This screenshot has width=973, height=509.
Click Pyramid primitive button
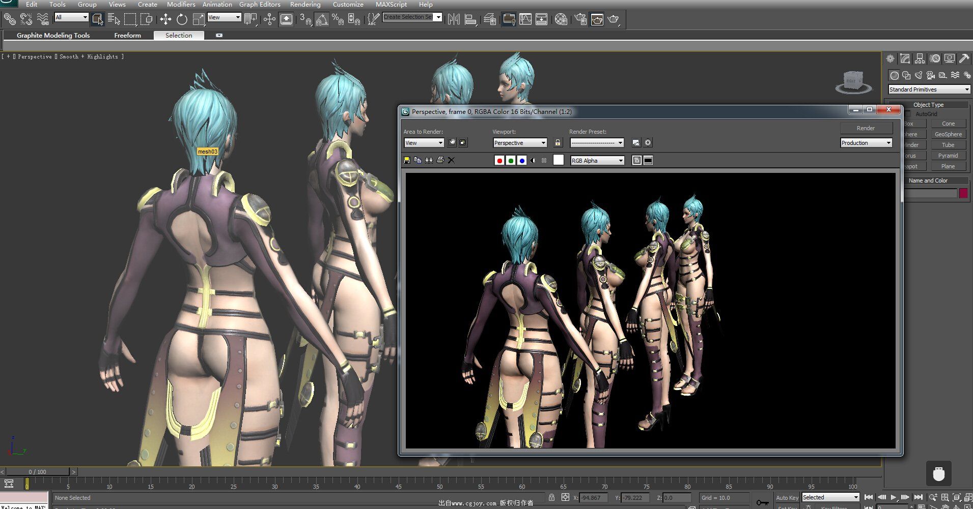tap(948, 156)
